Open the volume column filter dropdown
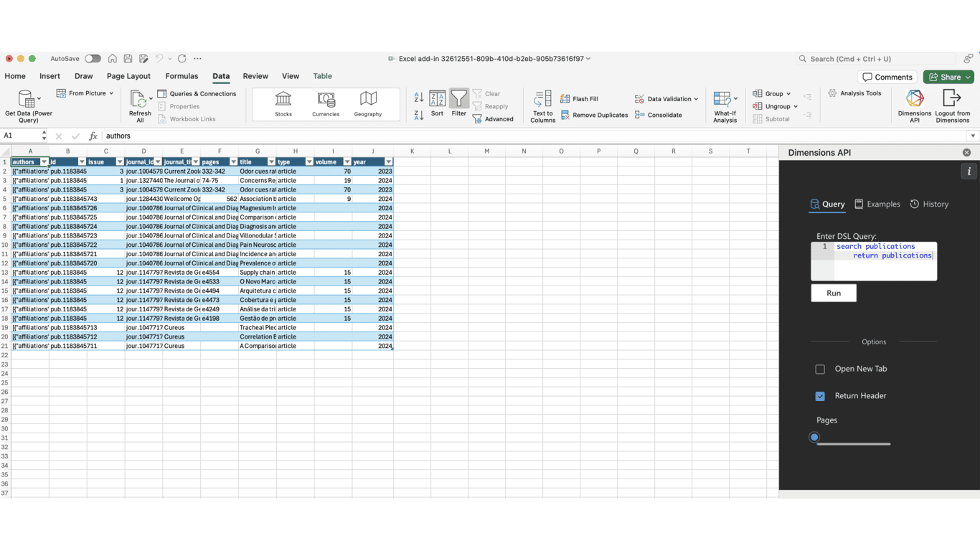The width and height of the screenshot is (980, 551). pos(347,162)
